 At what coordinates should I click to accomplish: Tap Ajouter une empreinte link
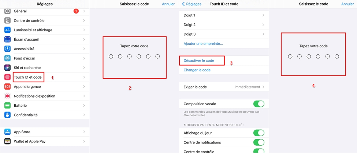point(203,44)
